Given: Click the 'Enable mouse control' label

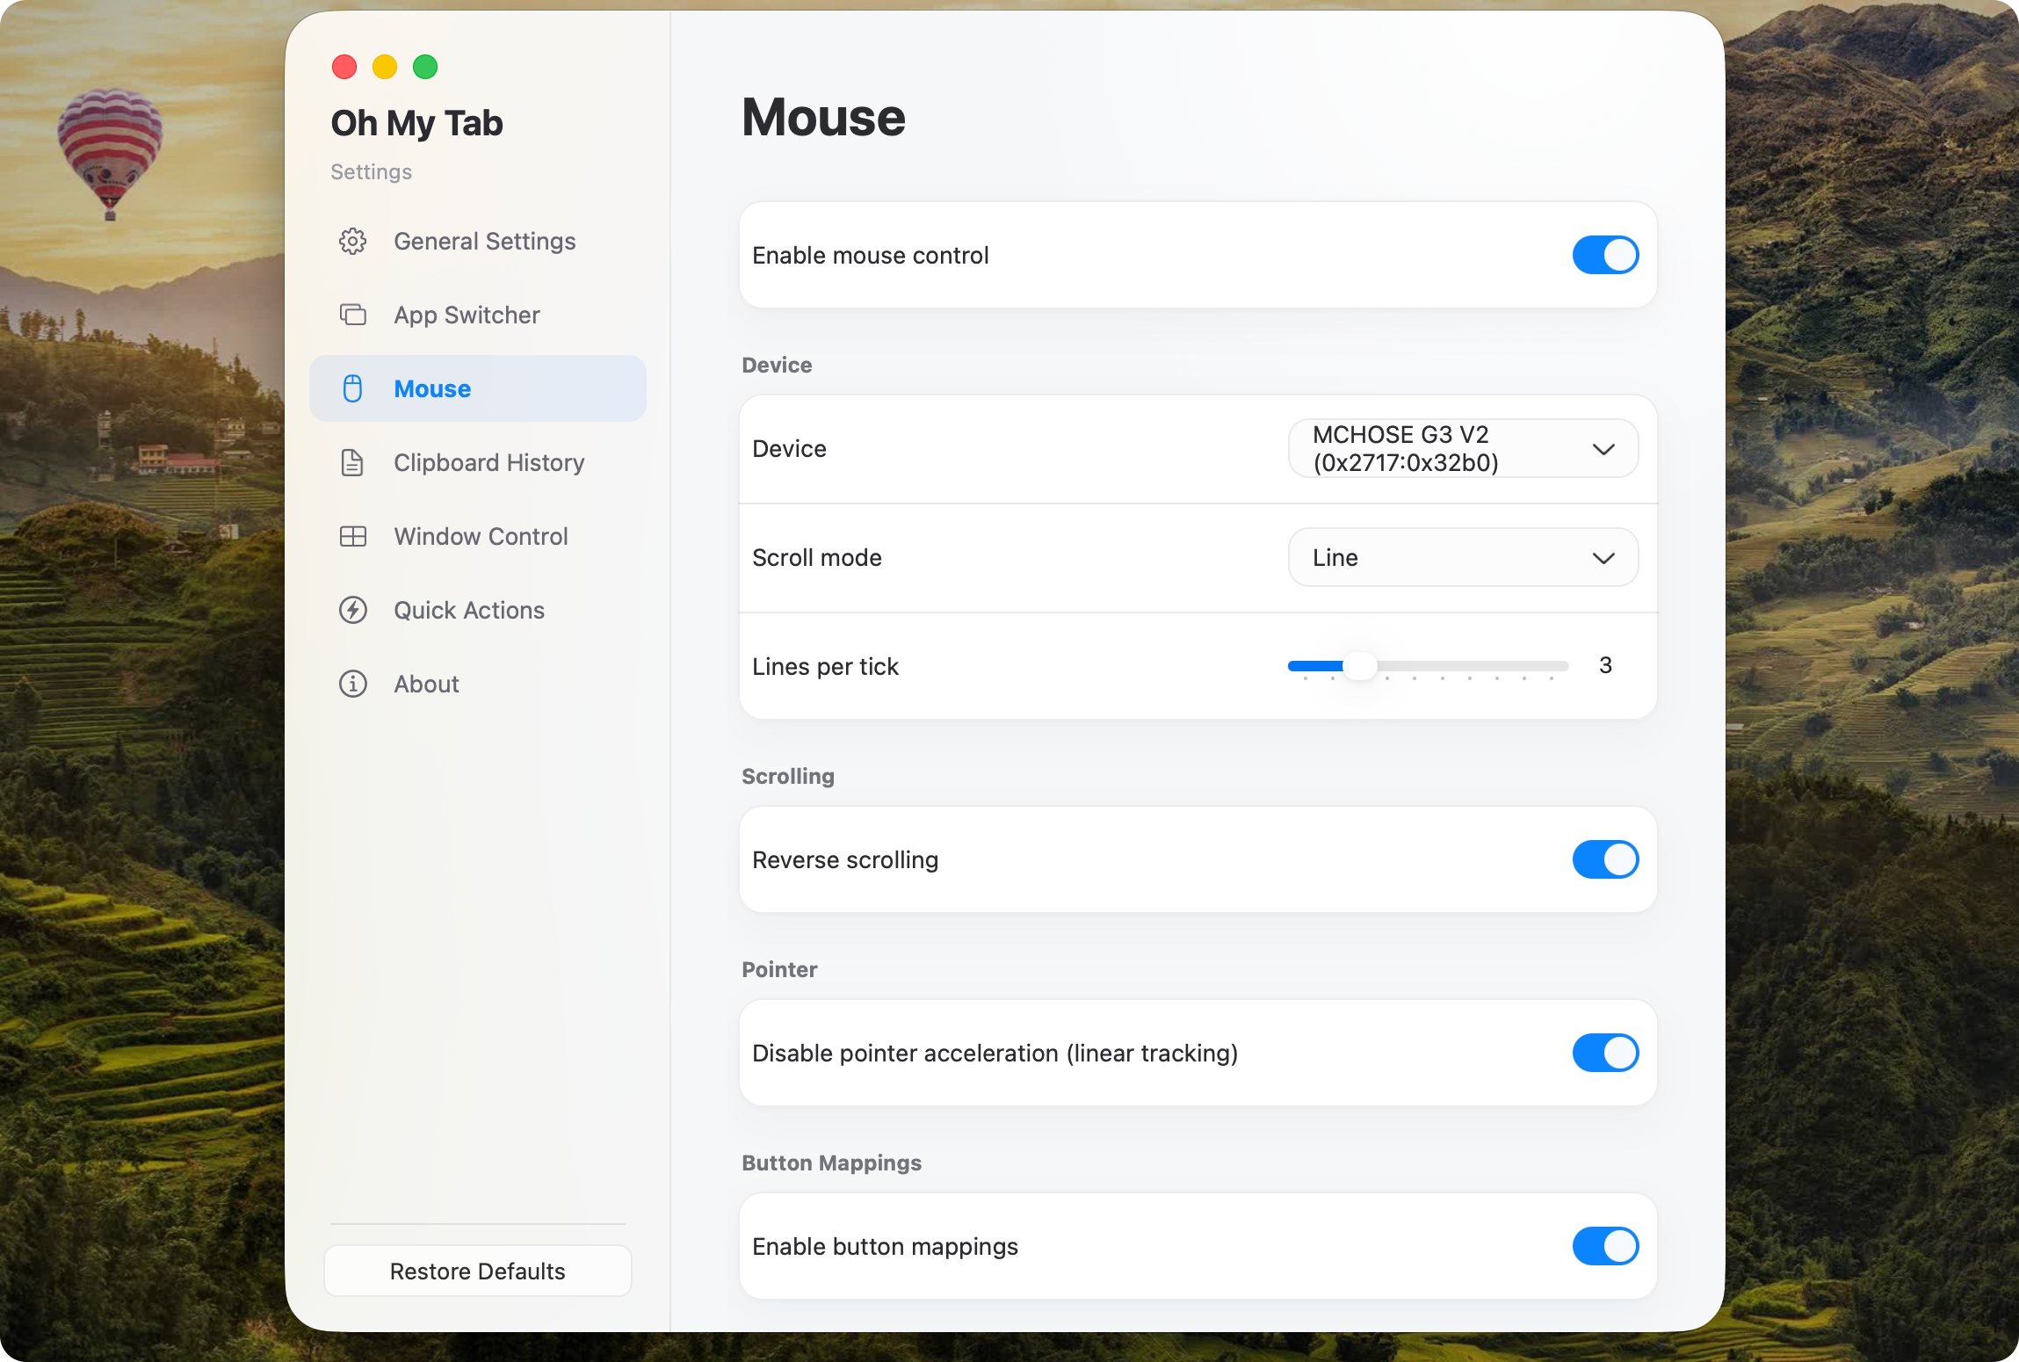Looking at the screenshot, I should (x=870, y=255).
